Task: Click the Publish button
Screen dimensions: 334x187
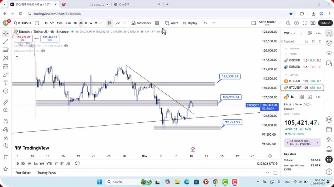Action: point(325,23)
